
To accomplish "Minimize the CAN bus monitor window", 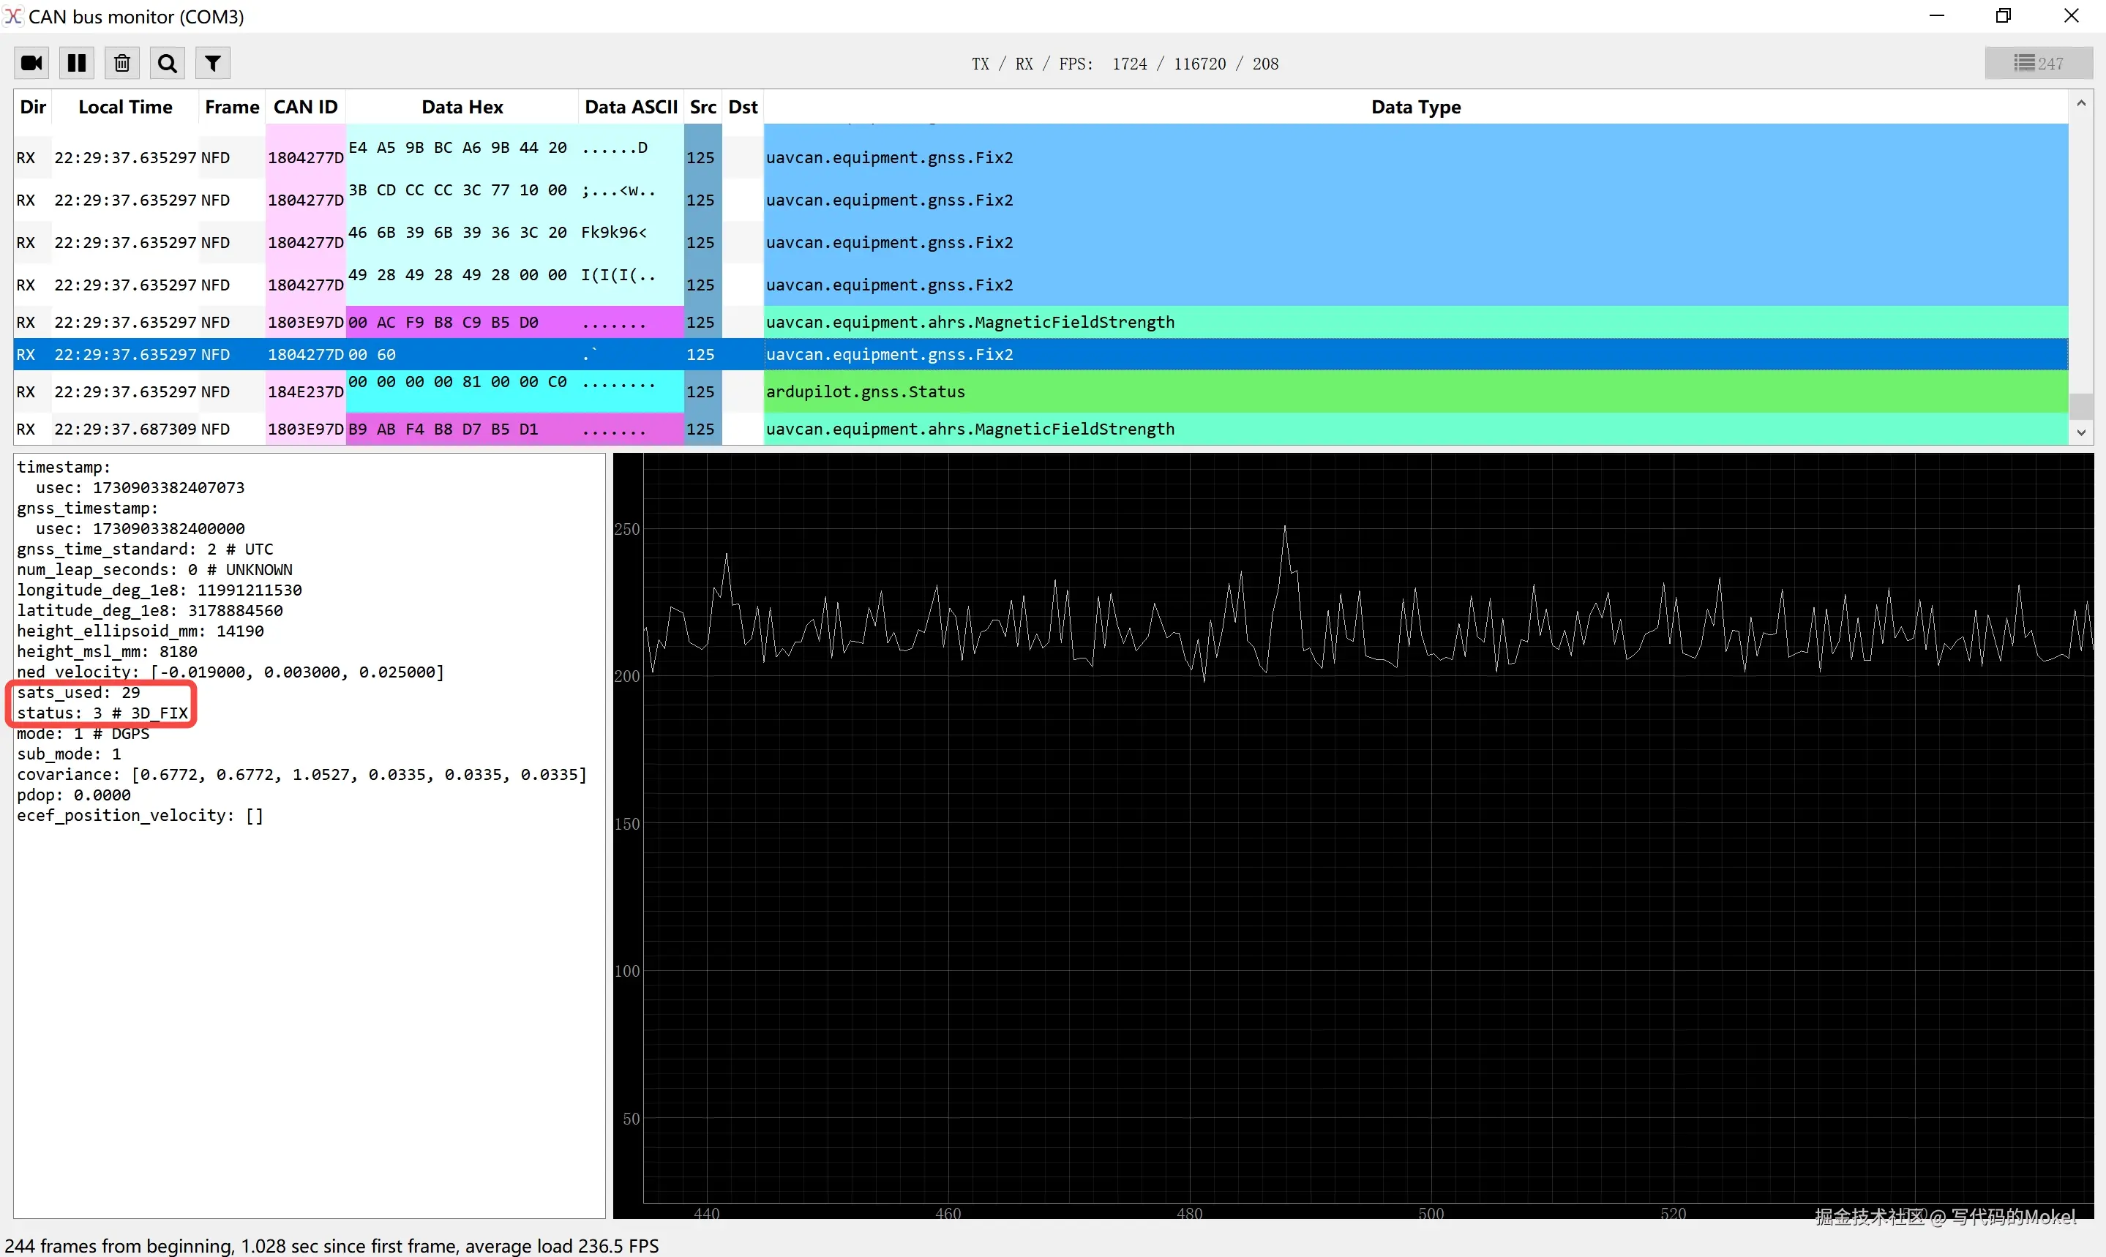I will (x=1936, y=16).
